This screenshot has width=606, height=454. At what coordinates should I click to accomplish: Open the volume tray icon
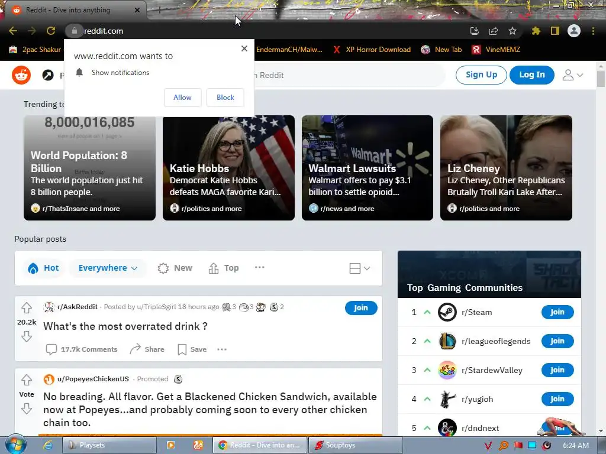(x=546, y=446)
